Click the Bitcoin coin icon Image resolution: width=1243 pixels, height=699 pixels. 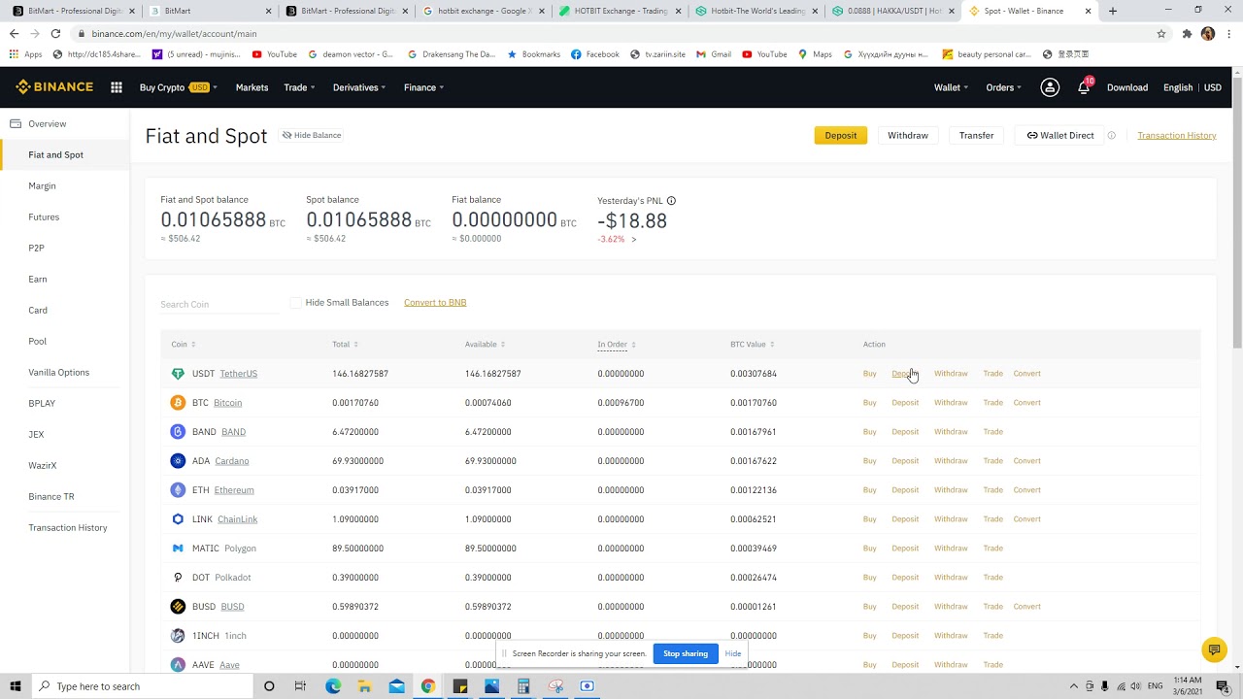(178, 403)
